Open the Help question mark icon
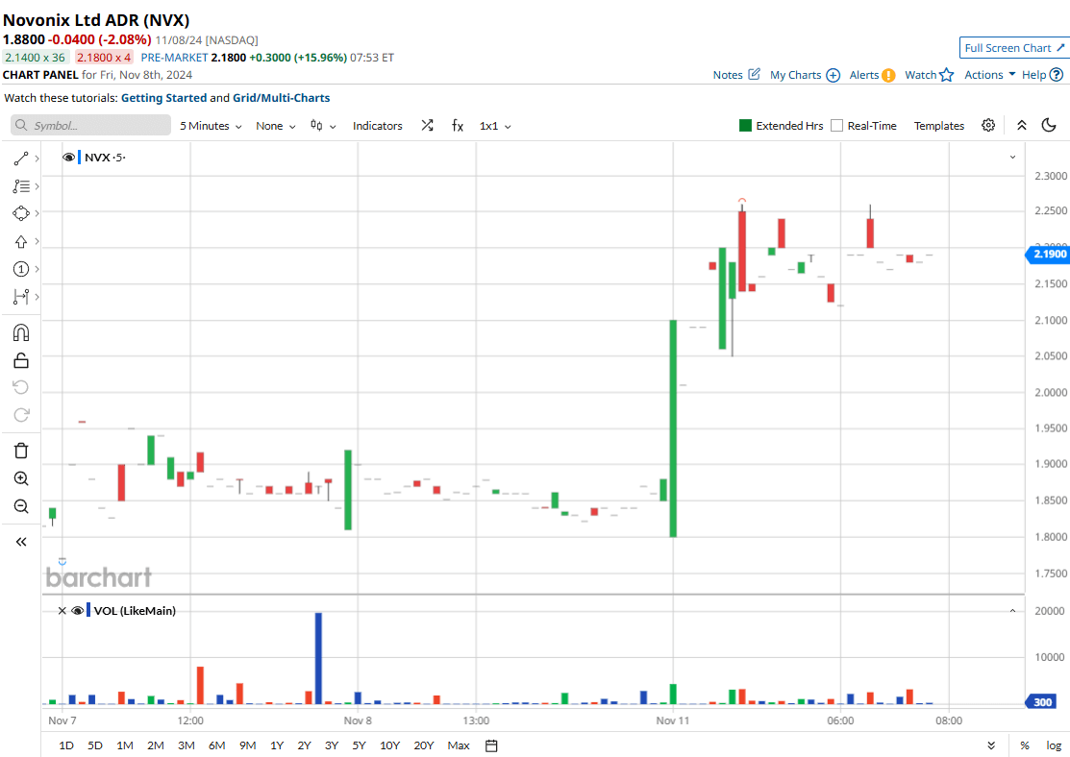Screen dimensions: 1070x757 point(1057,74)
